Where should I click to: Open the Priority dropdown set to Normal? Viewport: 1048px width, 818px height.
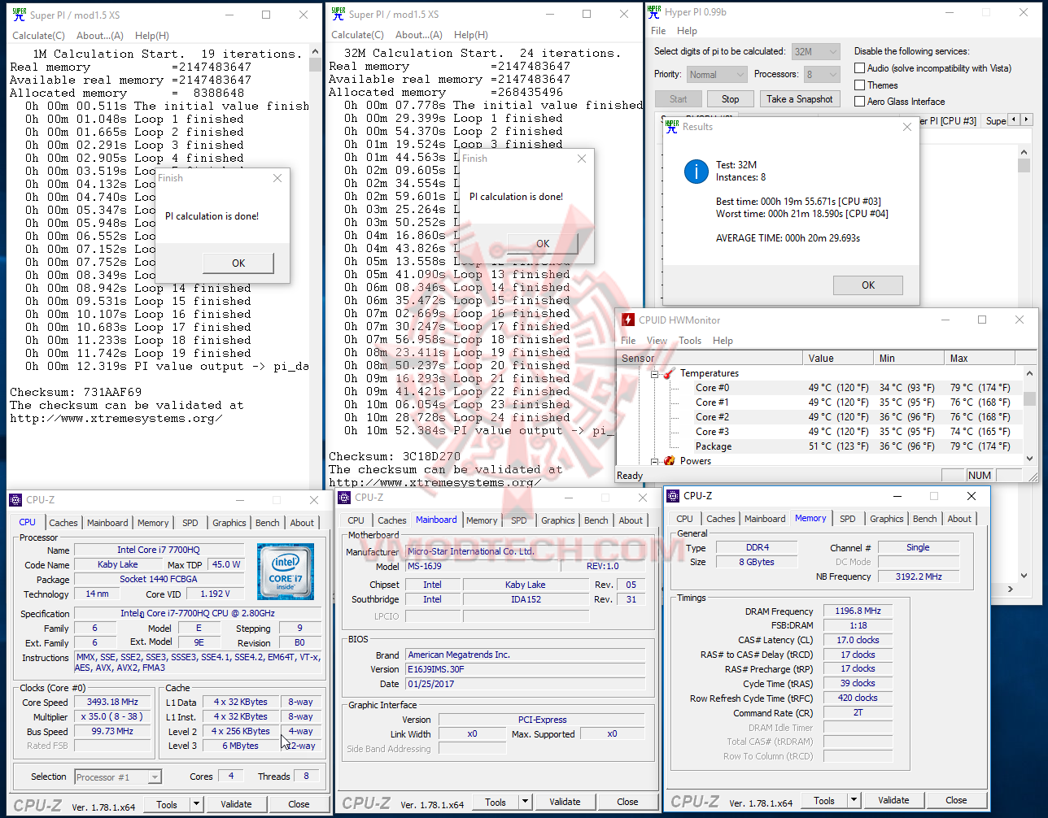[x=717, y=75]
